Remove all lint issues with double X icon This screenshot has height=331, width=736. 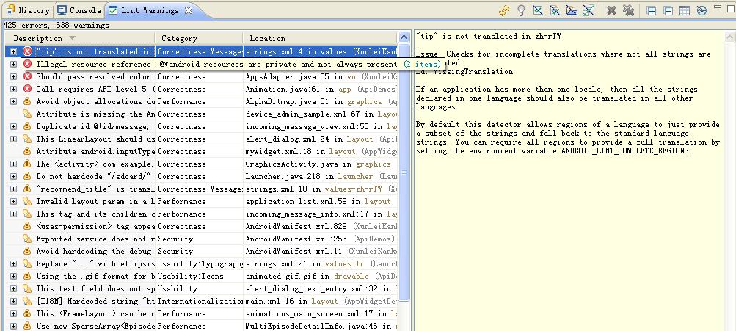(629, 10)
